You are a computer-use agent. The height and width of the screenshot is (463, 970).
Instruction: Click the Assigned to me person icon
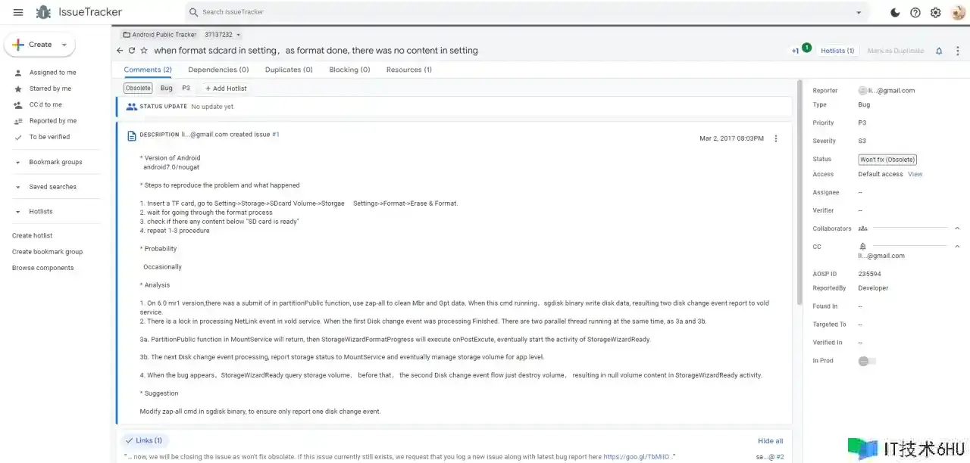click(18, 73)
